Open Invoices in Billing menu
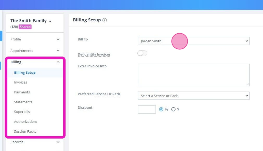 point(21,83)
